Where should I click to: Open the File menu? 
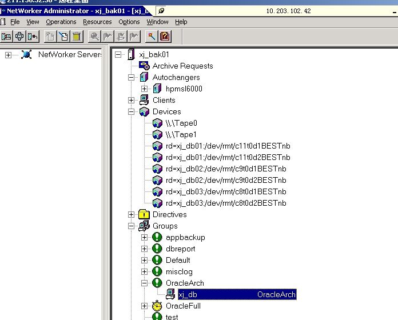point(15,22)
